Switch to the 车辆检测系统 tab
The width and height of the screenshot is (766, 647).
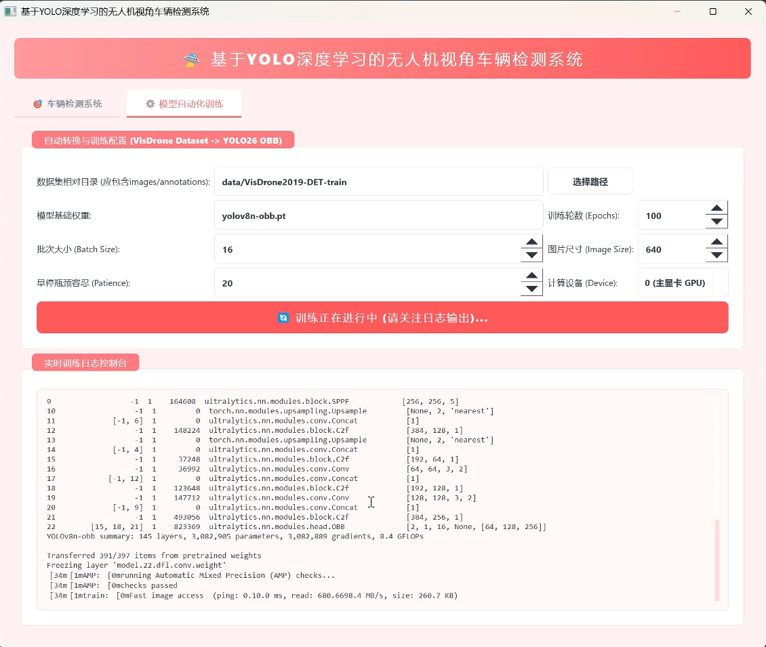click(x=67, y=104)
